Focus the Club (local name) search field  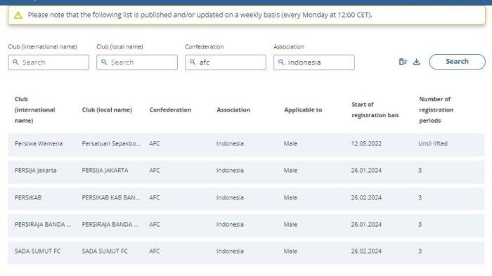[x=137, y=63]
